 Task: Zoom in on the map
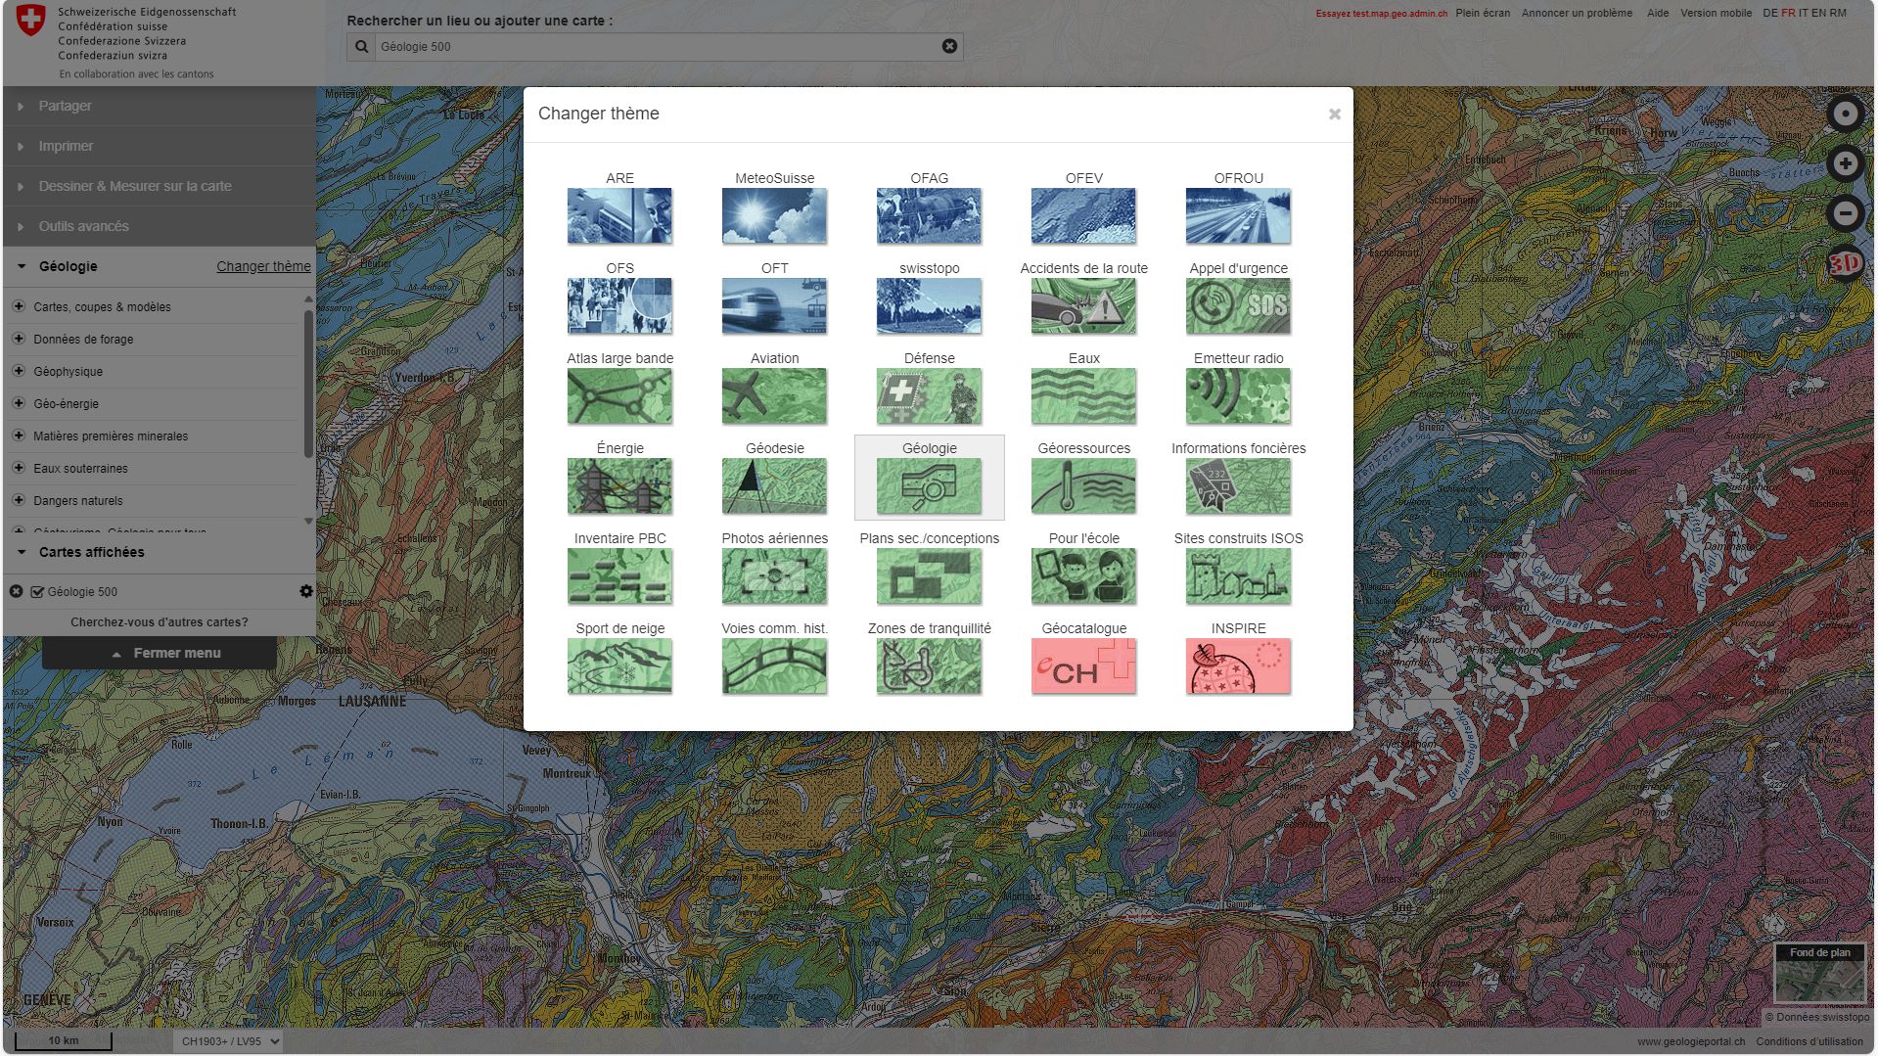1845,163
